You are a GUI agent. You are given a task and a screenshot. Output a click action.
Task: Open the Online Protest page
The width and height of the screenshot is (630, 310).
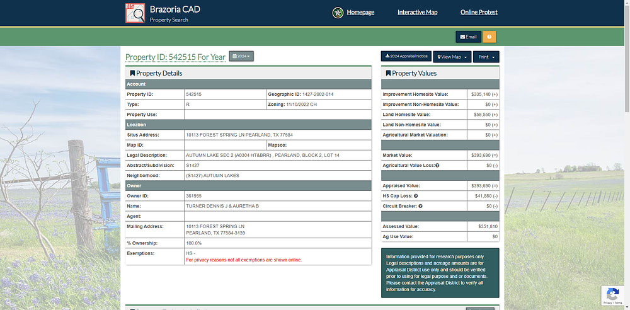pos(479,12)
